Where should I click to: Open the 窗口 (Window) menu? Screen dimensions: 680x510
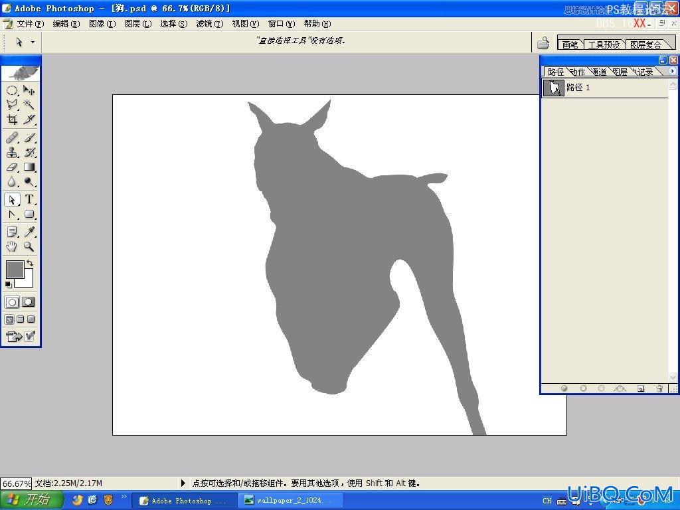pyautogui.click(x=281, y=24)
